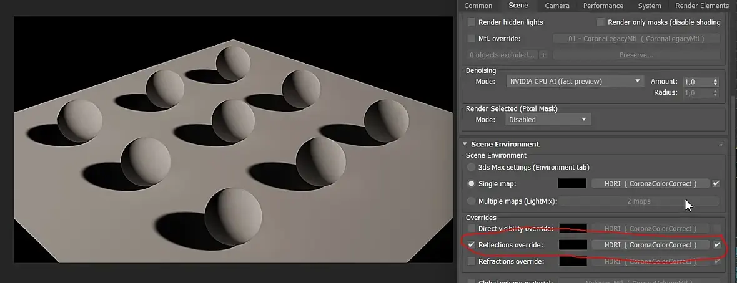Click the Radius value field
This screenshot has width=737, height=283.
698,93
